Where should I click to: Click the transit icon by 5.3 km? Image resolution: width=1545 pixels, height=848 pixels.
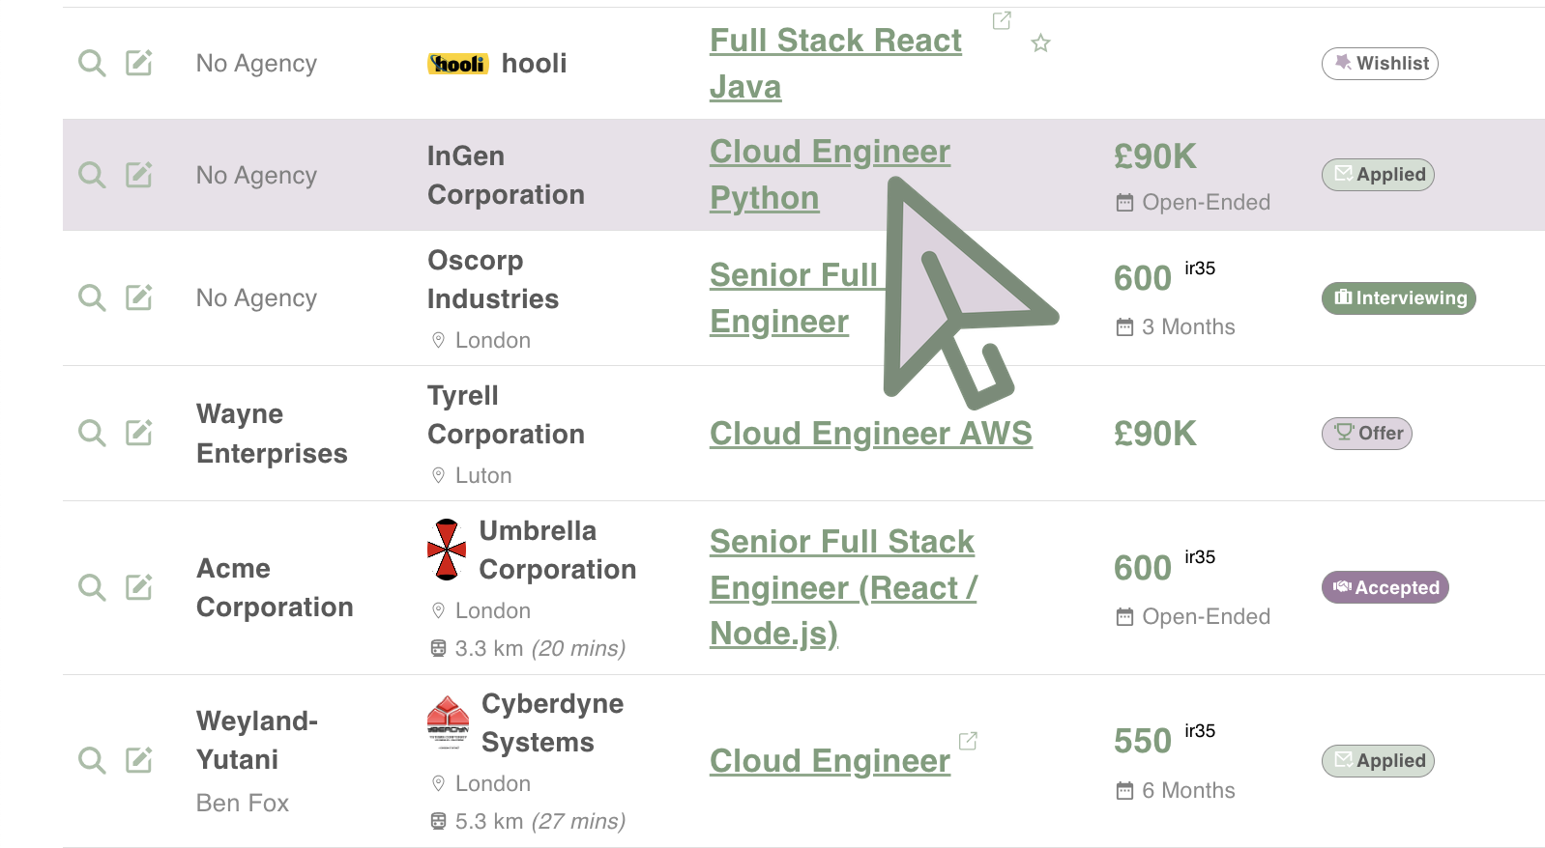(438, 821)
